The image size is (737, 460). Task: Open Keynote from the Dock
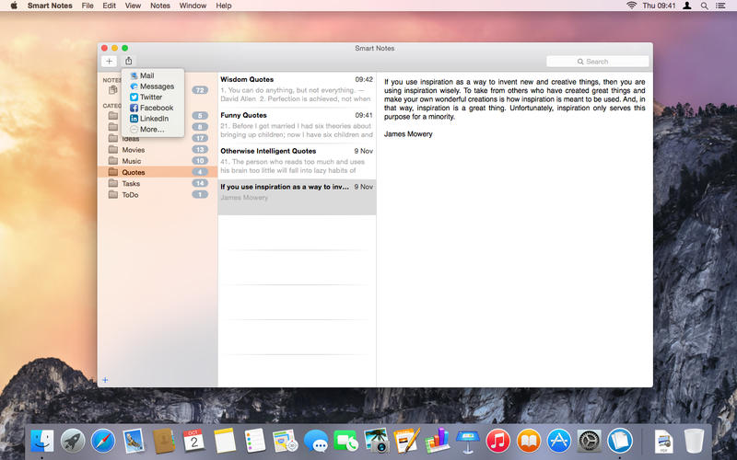click(x=468, y=442)
